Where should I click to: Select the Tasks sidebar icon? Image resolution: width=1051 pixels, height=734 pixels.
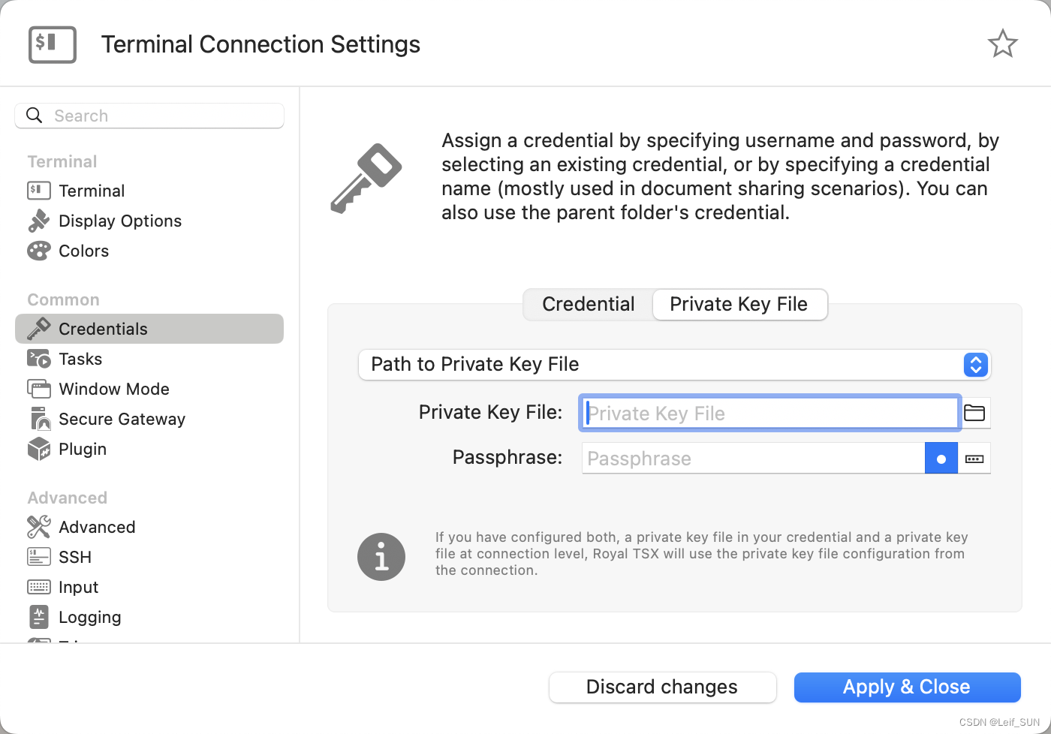38,359
